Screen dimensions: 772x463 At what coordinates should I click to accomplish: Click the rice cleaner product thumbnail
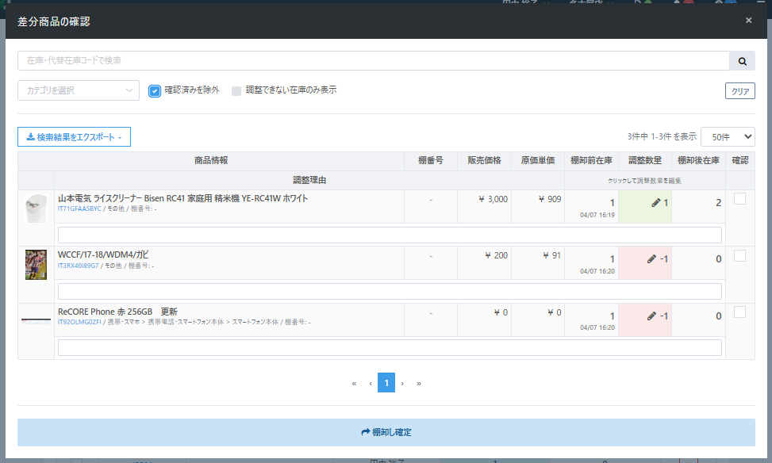pos(36,209)
